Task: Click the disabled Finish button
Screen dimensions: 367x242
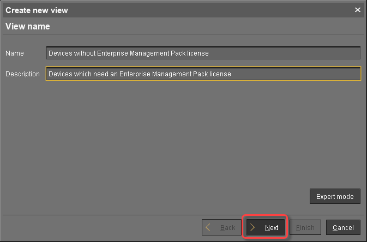Action: point(305,227)
